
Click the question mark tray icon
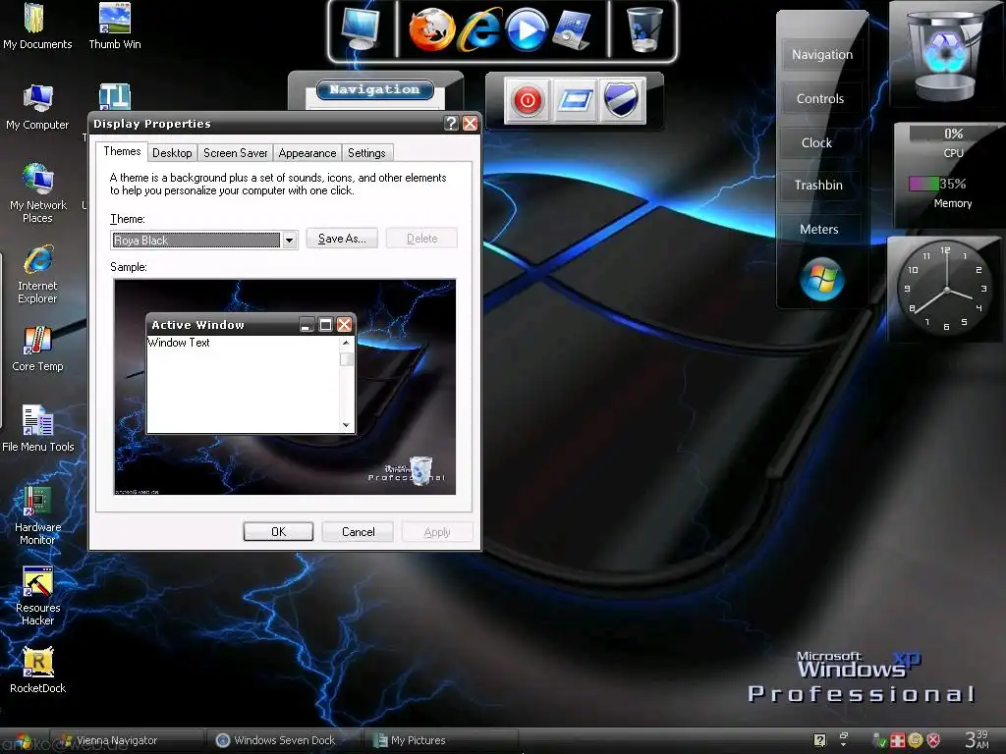819,740
